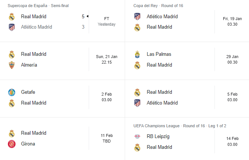Click the Las Palmas club crest
Image resolution: width=249 pixels, height=160 pixels.
tap(137, 54)
